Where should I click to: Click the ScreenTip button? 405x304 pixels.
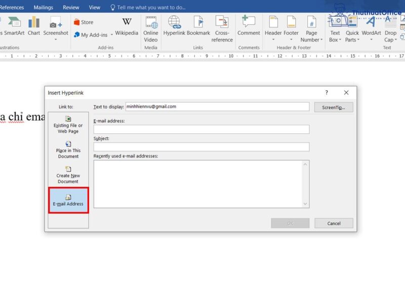[x=334, y=107]
